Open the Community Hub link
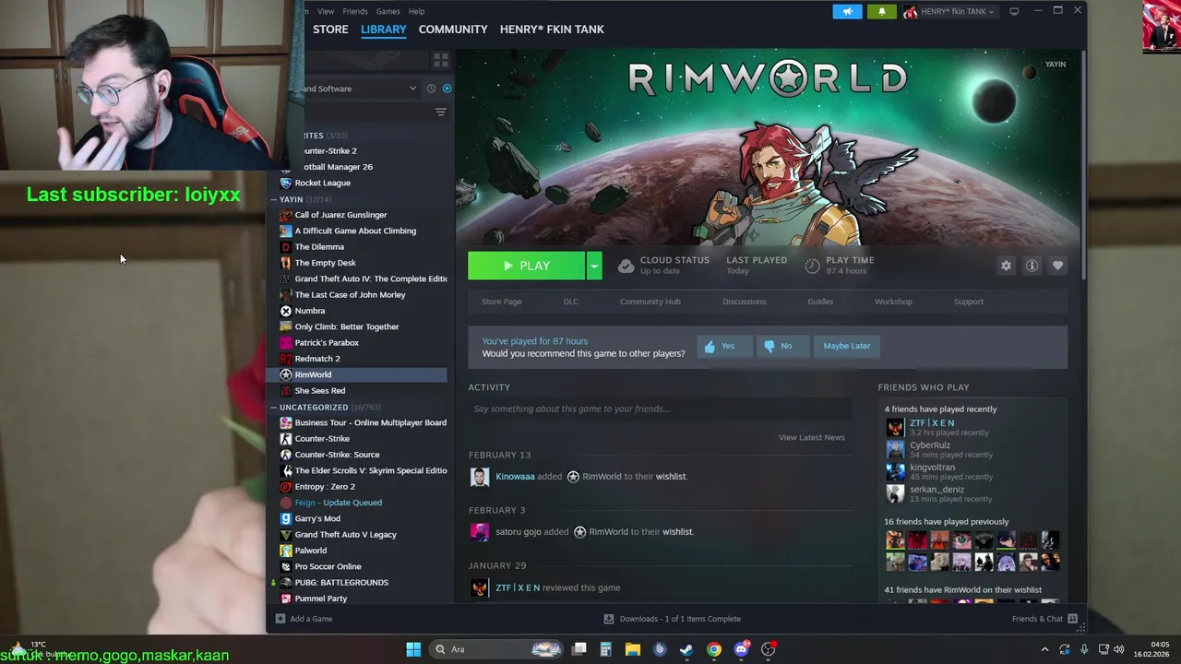Screen dimensions: 1181x664 coord(650,302)
